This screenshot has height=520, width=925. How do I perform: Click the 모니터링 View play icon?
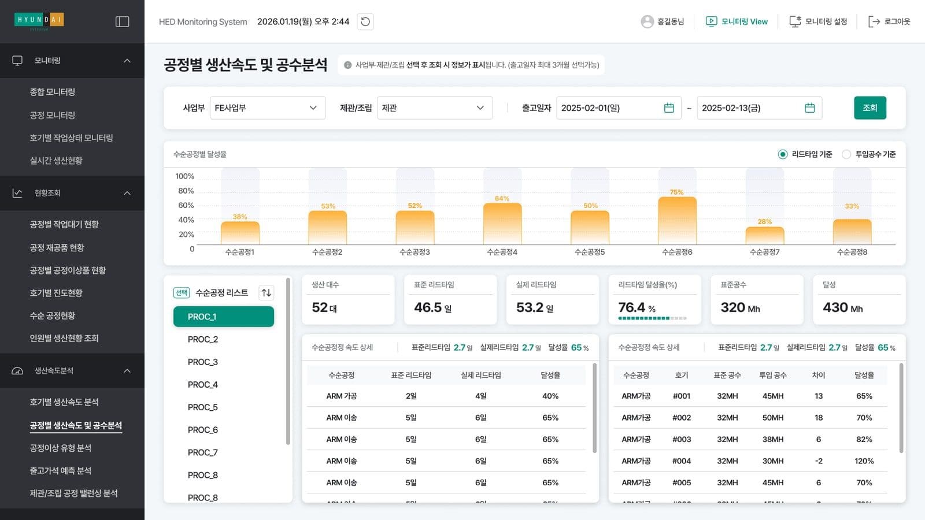(x=711, y=21)
